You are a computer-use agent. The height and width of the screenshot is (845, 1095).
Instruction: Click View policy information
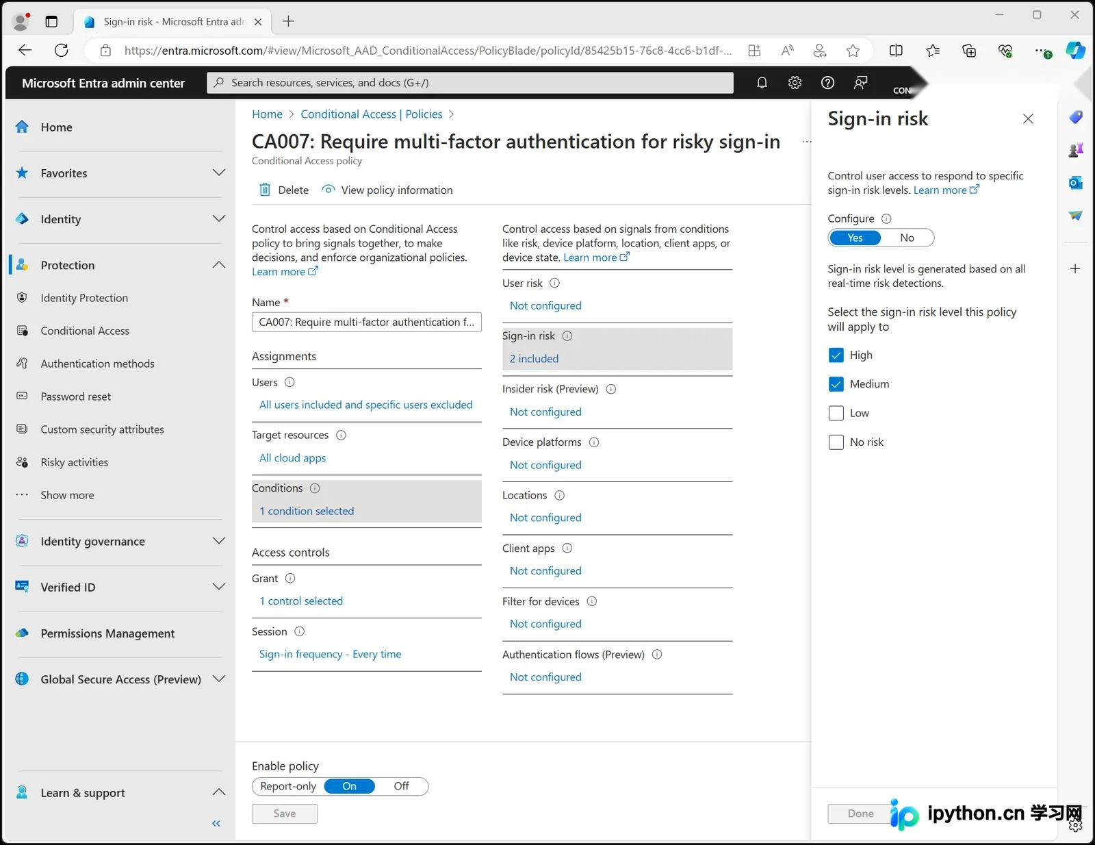coord(387,190)
